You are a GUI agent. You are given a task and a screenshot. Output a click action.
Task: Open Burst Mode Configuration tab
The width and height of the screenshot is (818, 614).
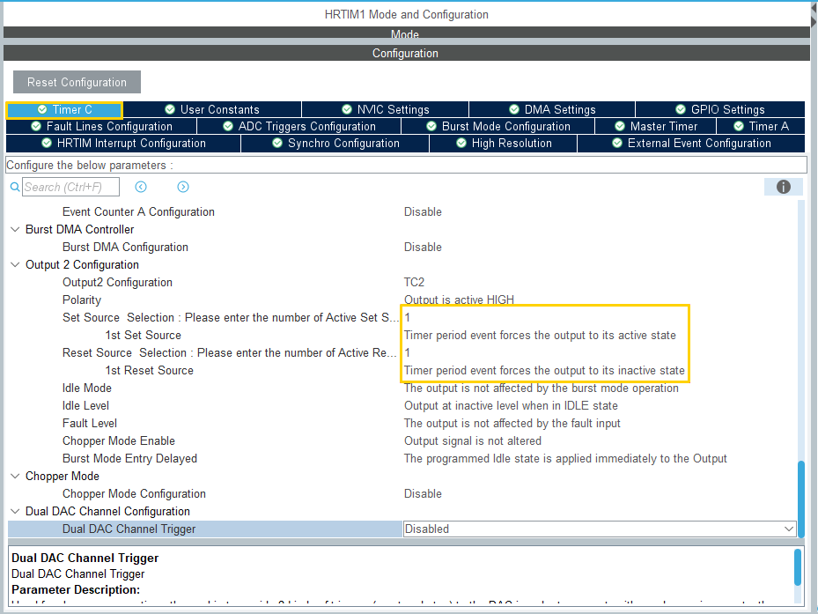tap(498, 126)
